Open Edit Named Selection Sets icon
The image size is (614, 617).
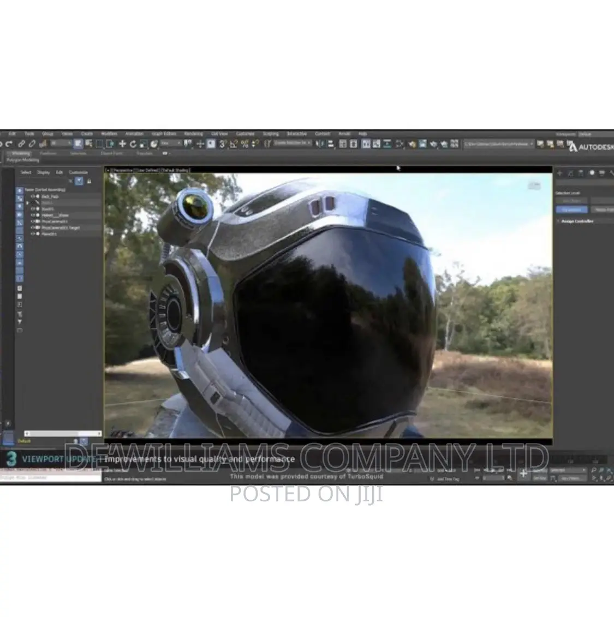tap(267, 144)
